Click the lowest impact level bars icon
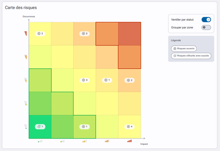 (x=40, y=141)
